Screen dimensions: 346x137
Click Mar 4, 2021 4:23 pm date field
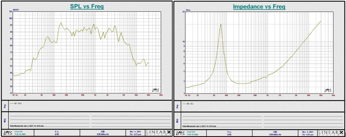pos(135,133)
